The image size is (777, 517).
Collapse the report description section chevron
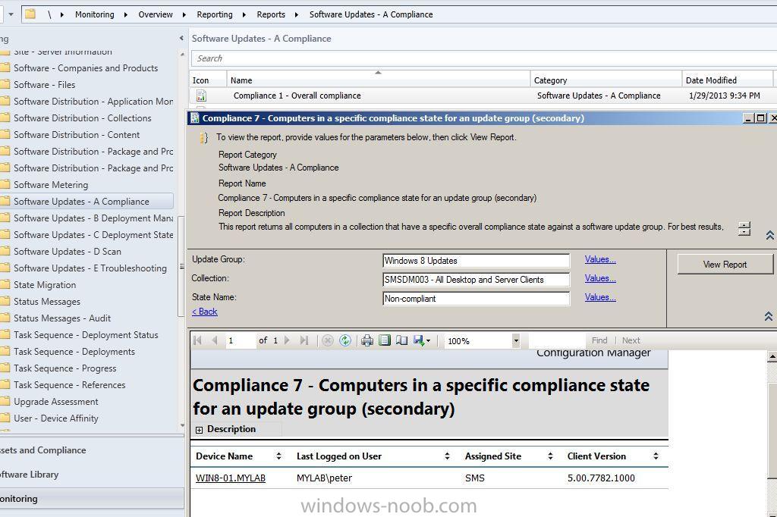coord(769,235)
